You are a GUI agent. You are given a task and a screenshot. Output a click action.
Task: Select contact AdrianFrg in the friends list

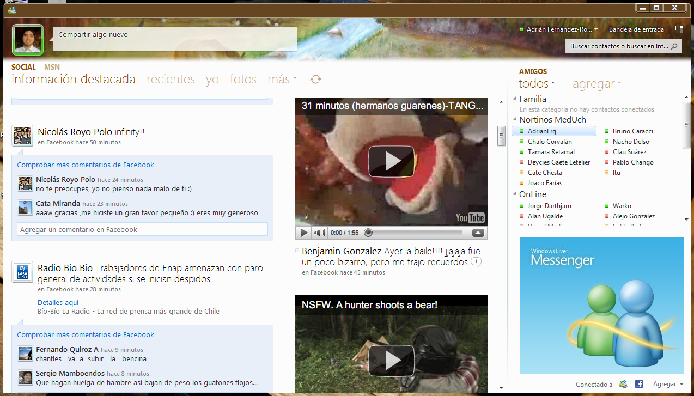coord(554,131)
